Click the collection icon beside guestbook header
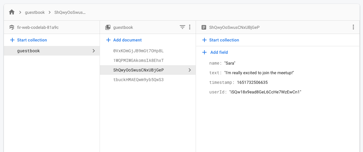The height and width of the screenshot is (152, 363). point(108,27)
